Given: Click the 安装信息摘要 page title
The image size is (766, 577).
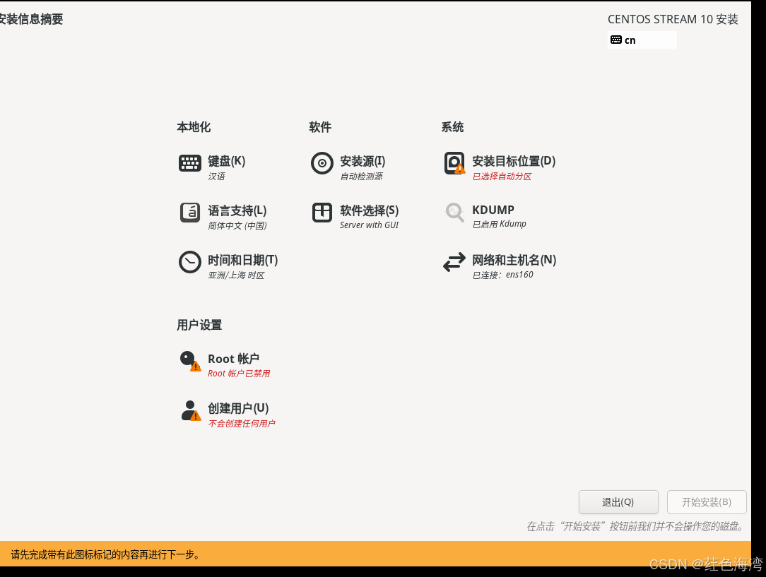Looking at the screenshot, I should (31, 19).
